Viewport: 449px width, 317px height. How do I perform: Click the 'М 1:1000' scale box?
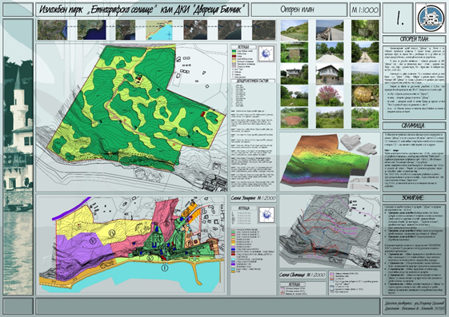(365, 10)
